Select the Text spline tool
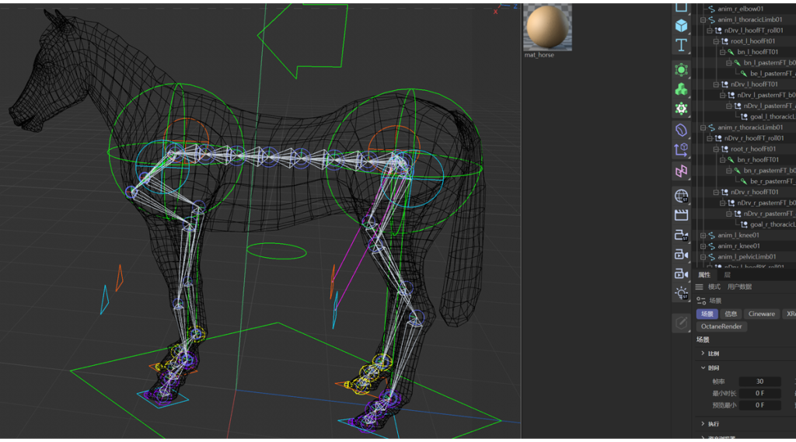796x442 pixels. click(681, 46)
